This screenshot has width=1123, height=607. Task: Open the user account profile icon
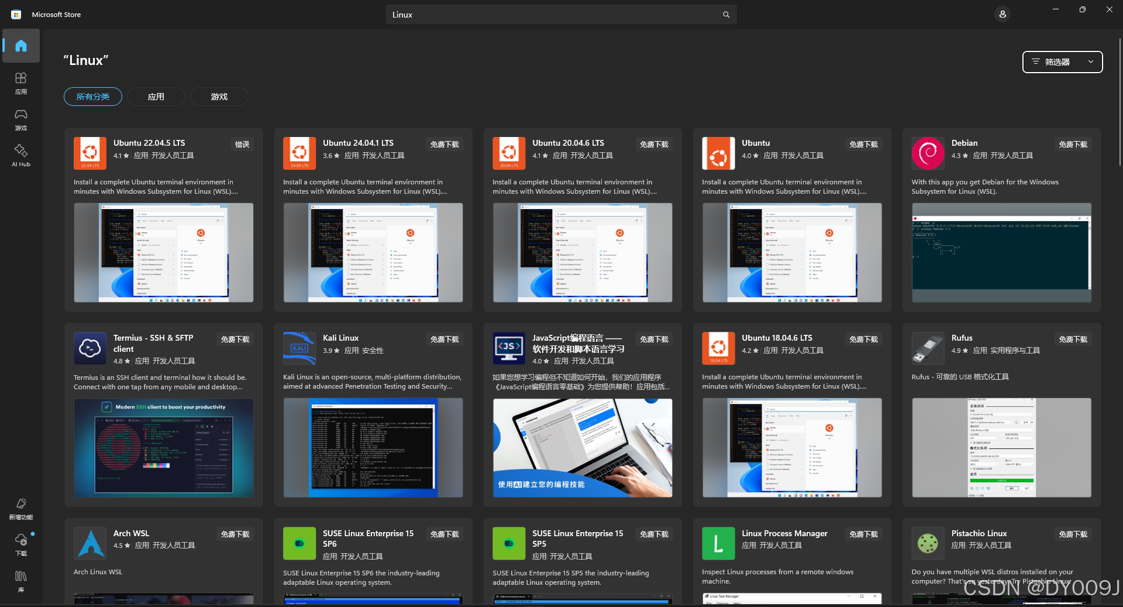pos(1003,14)
